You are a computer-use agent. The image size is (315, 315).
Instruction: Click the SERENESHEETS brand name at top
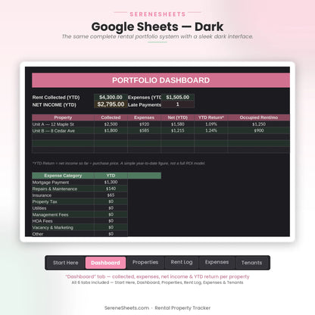157,14
